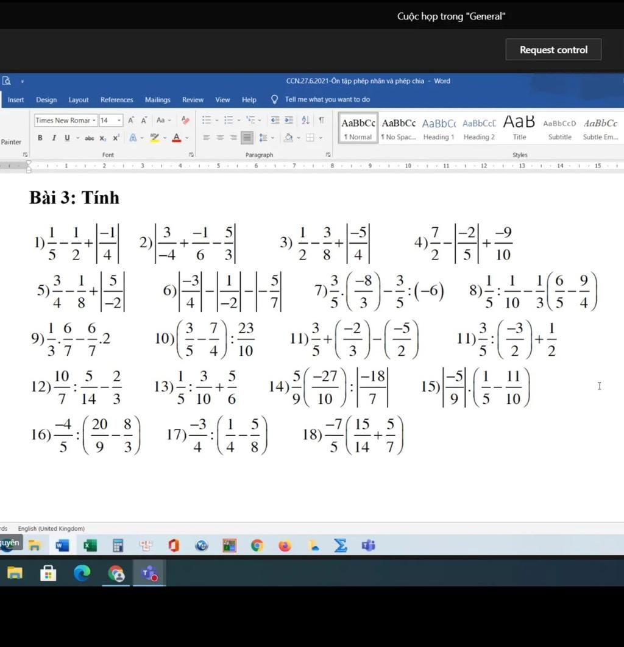624x647 pixels.
Task: Align text right
Action: coord(233,138)
